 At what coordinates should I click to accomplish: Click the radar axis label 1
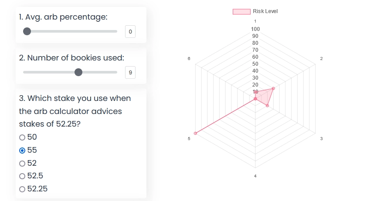pos(255,21)
